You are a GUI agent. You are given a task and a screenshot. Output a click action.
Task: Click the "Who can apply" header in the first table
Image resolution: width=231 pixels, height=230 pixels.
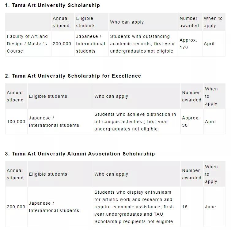[127, 22]
